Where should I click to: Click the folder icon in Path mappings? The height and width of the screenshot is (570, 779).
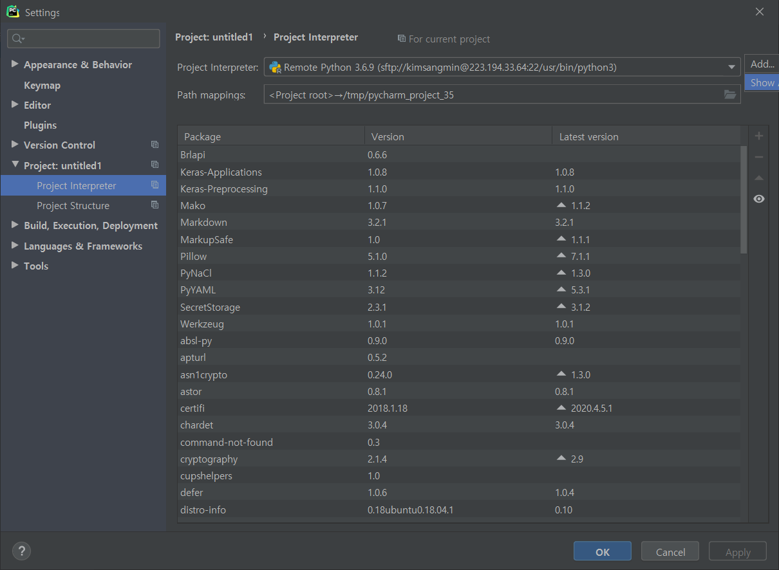point(729,95)
